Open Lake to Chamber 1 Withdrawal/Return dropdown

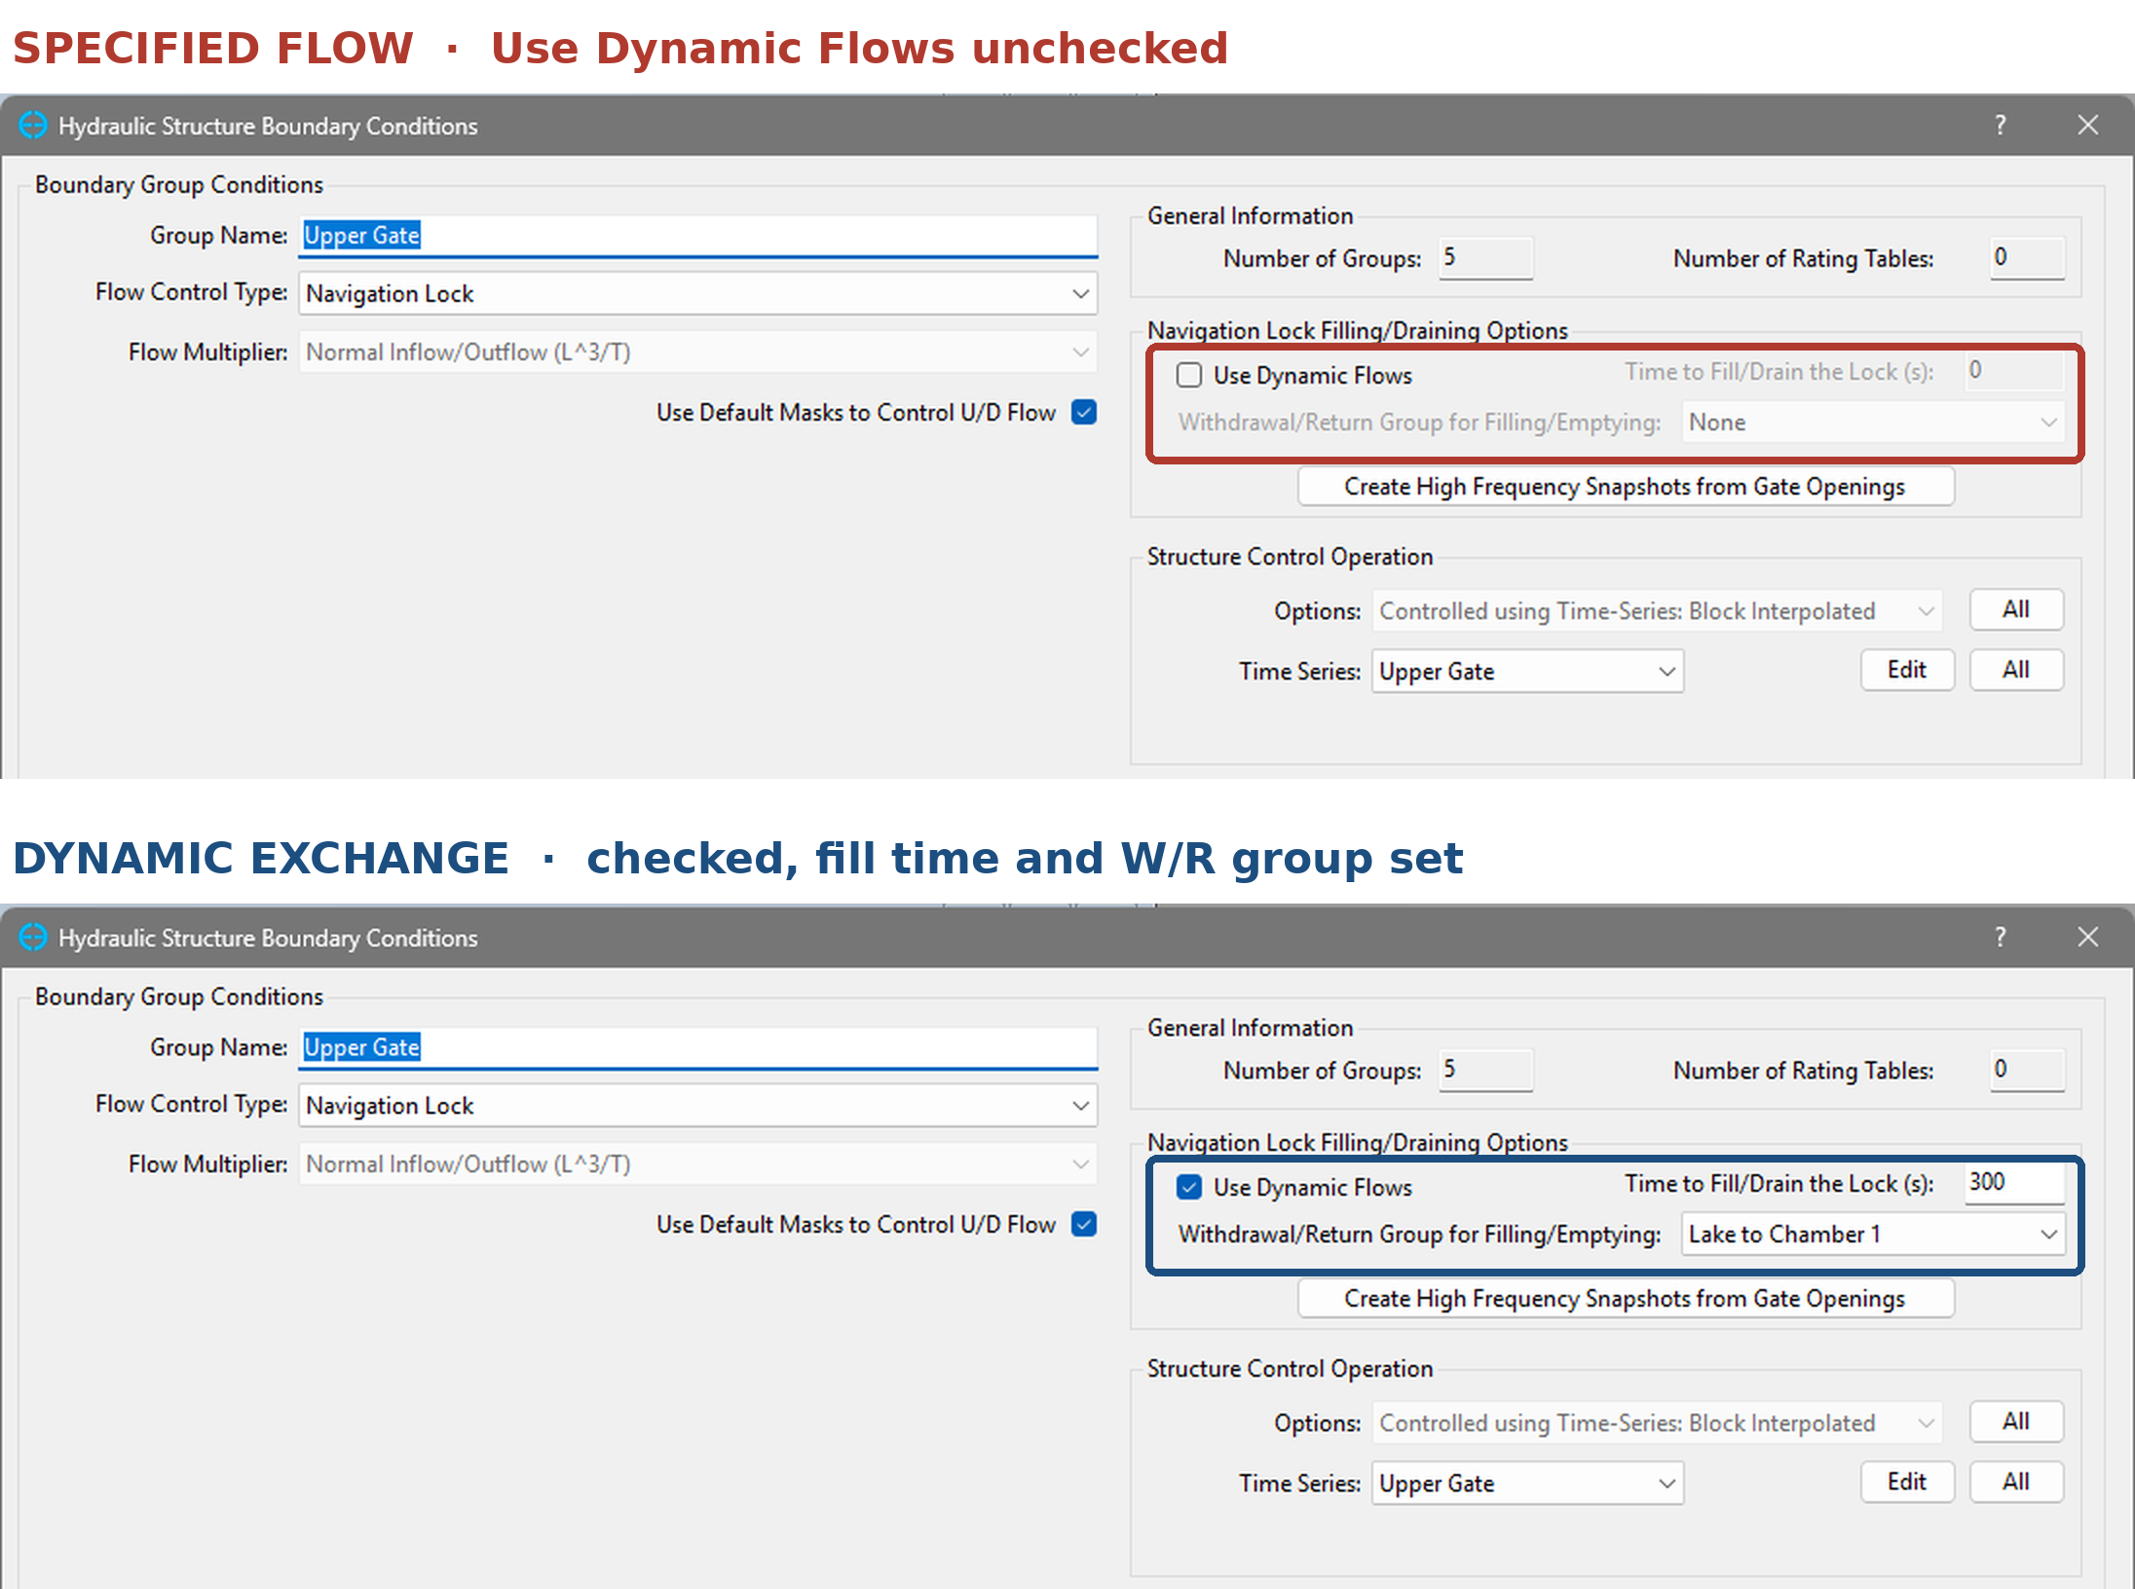point(1872,1234)
